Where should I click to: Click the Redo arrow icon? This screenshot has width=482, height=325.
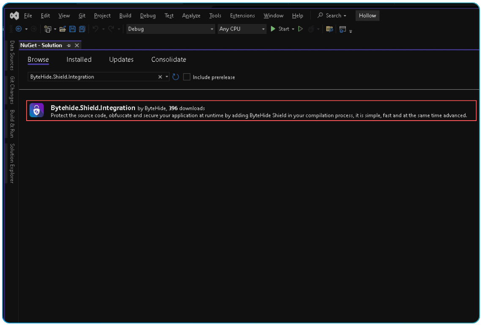[111, 29]
